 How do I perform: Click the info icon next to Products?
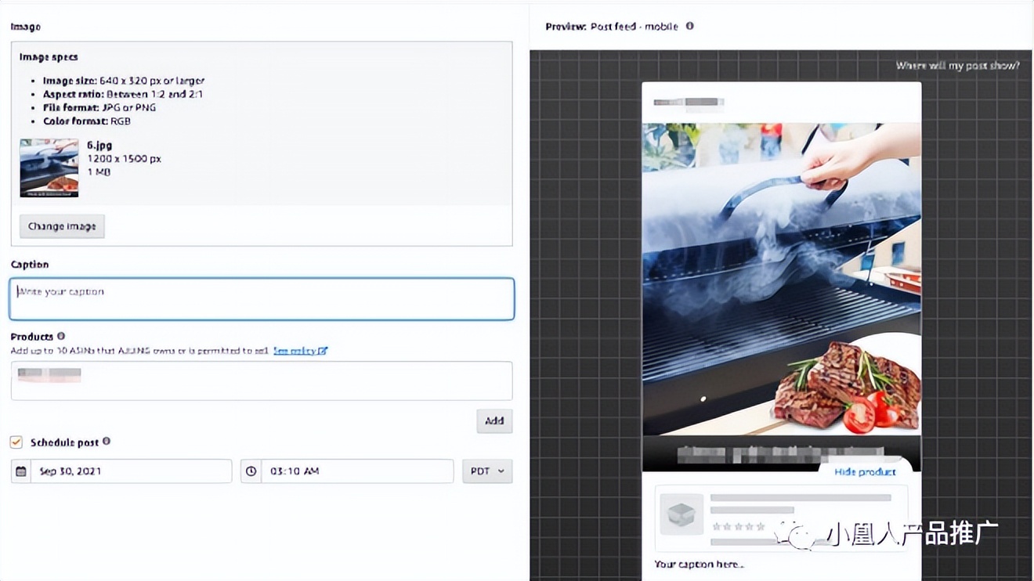tap(61, 337)
